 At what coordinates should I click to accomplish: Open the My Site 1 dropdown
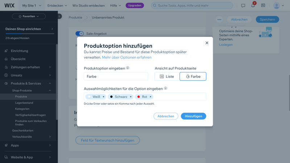coord(32,5)
